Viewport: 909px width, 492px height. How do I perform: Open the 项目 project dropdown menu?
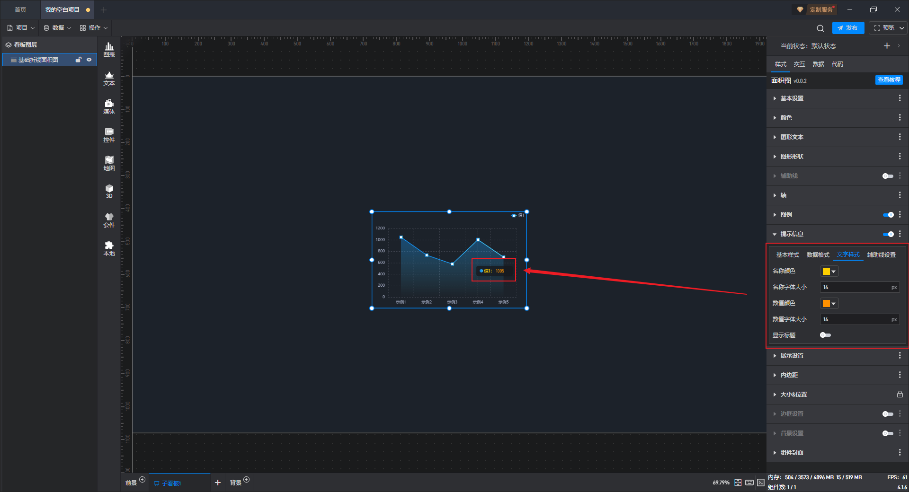(x=21, y=28)
